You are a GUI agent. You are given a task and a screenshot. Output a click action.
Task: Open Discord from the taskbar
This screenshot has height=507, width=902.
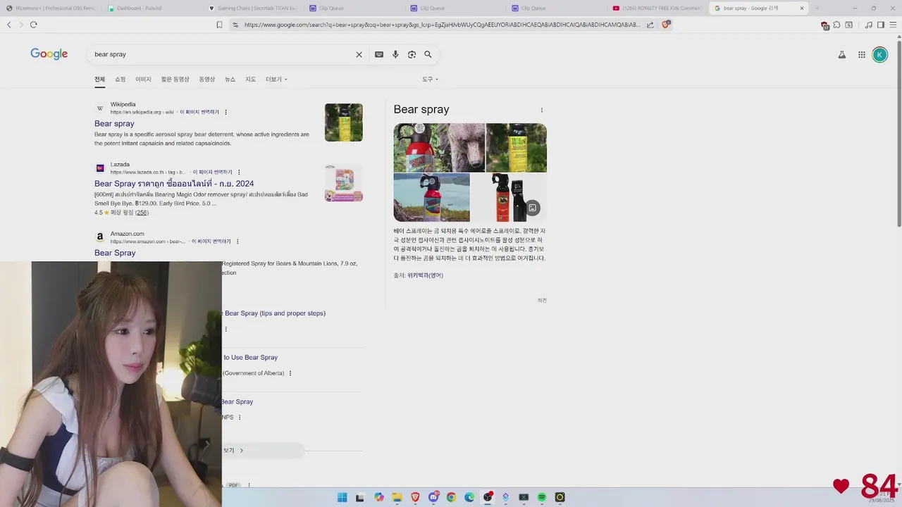coord(433,497)
